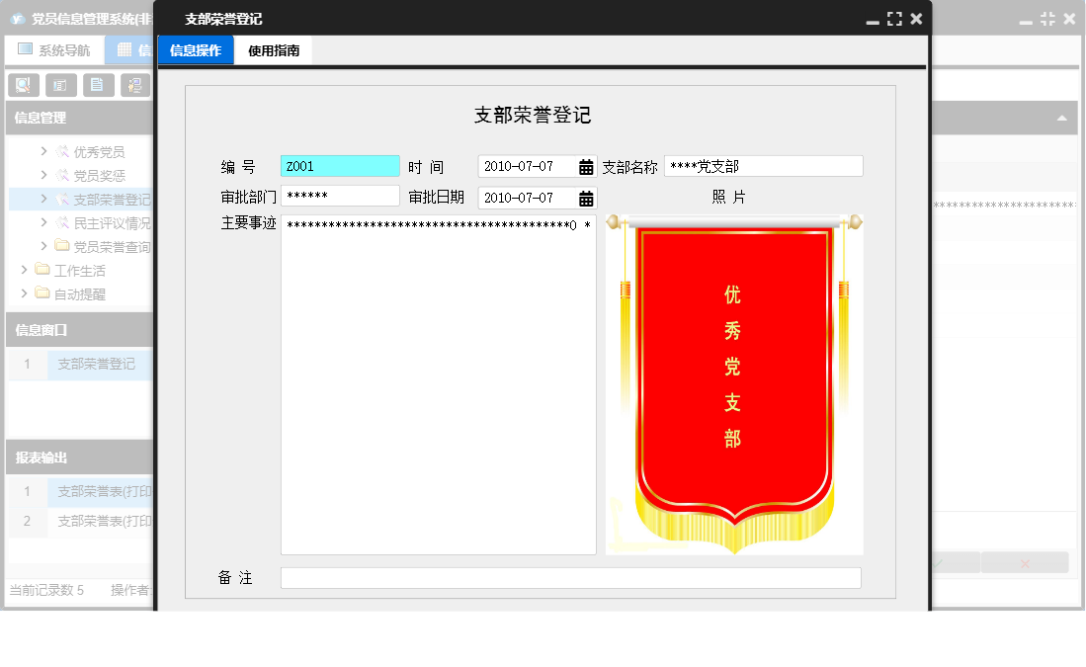
Task: Select 党员奖惩 in the tree
Action: pos(99,176)
